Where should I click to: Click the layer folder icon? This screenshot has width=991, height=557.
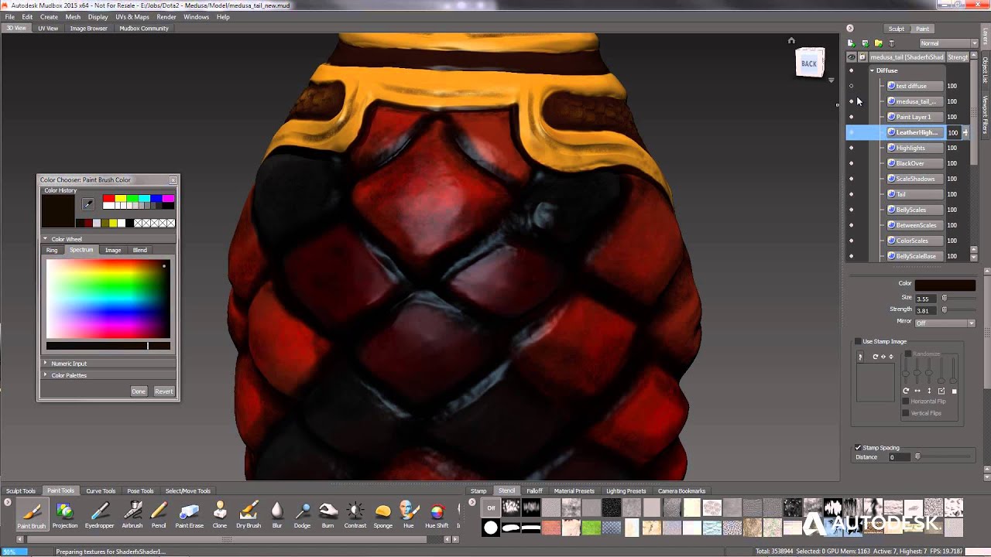point(878,43)
